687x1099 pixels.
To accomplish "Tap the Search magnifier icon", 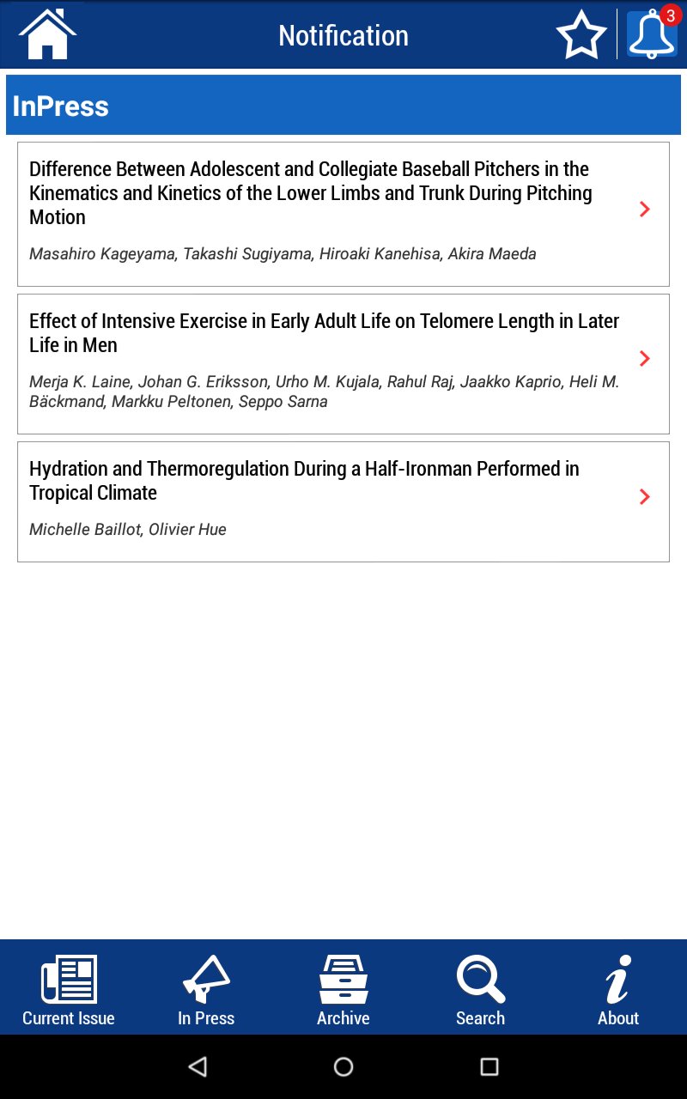I will tap(481, 979).
